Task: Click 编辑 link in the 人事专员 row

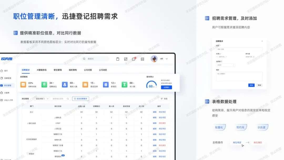Action: tap(154, 117)
